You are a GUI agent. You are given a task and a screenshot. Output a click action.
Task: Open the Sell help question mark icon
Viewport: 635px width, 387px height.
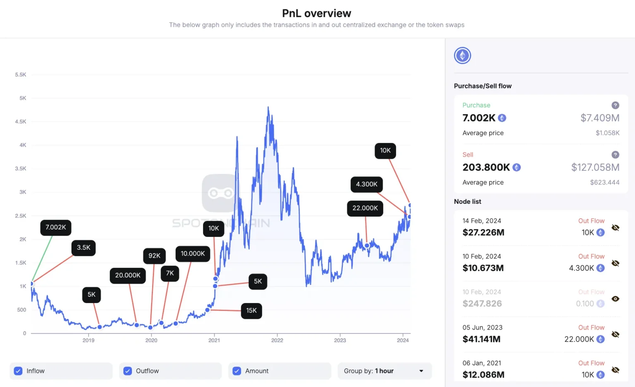point(615,155)
